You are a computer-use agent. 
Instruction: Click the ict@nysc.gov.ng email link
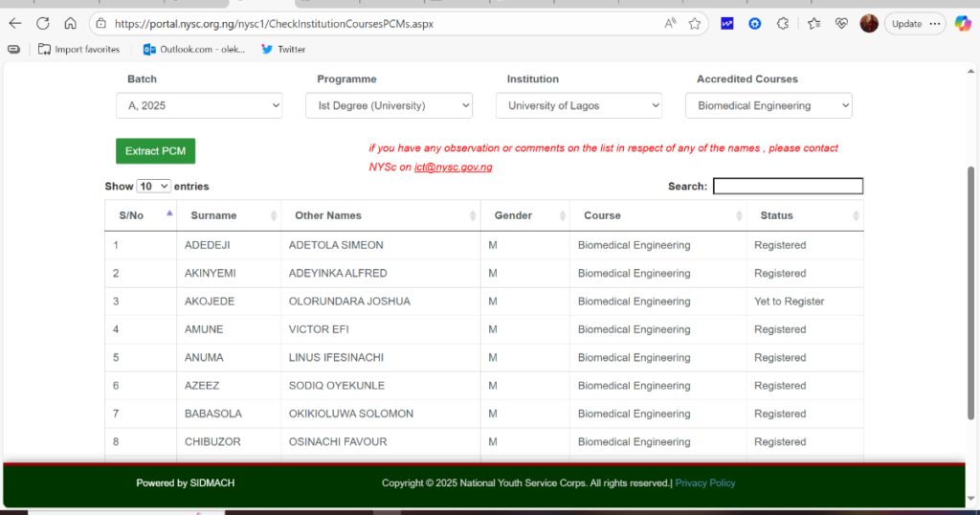pyautogui.click(x=453, y=168)
